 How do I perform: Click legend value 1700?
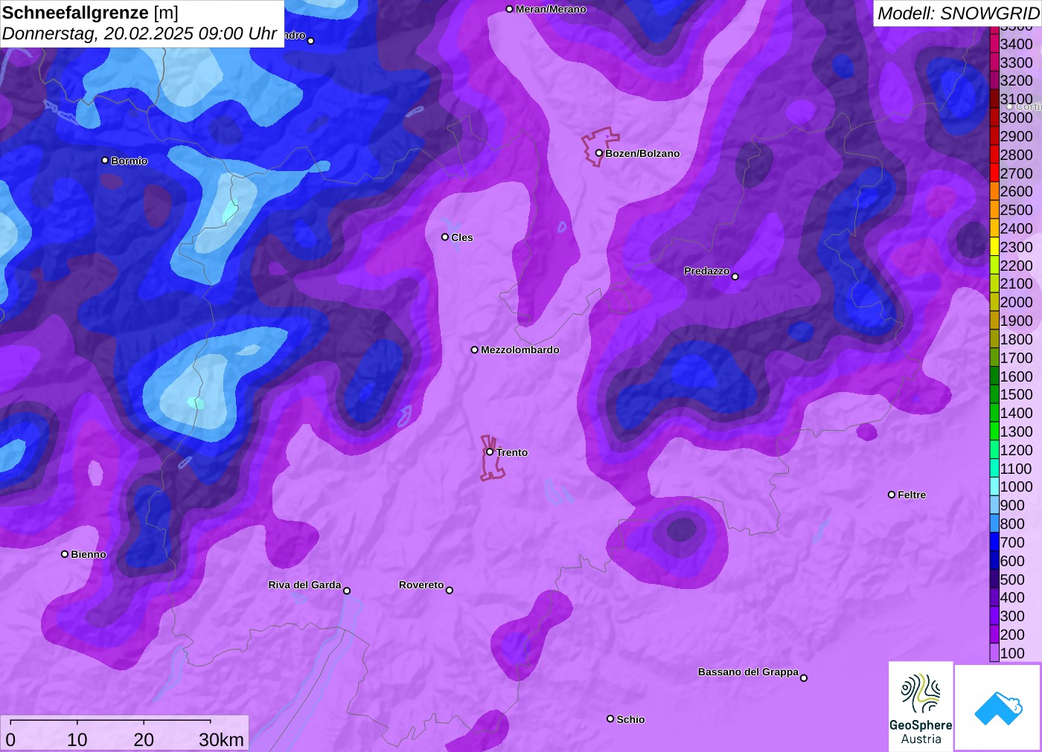(1017, 358)
